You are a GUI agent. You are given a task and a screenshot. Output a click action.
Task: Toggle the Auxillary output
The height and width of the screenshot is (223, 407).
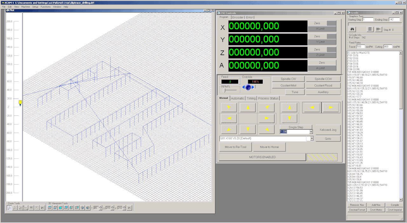323,92
